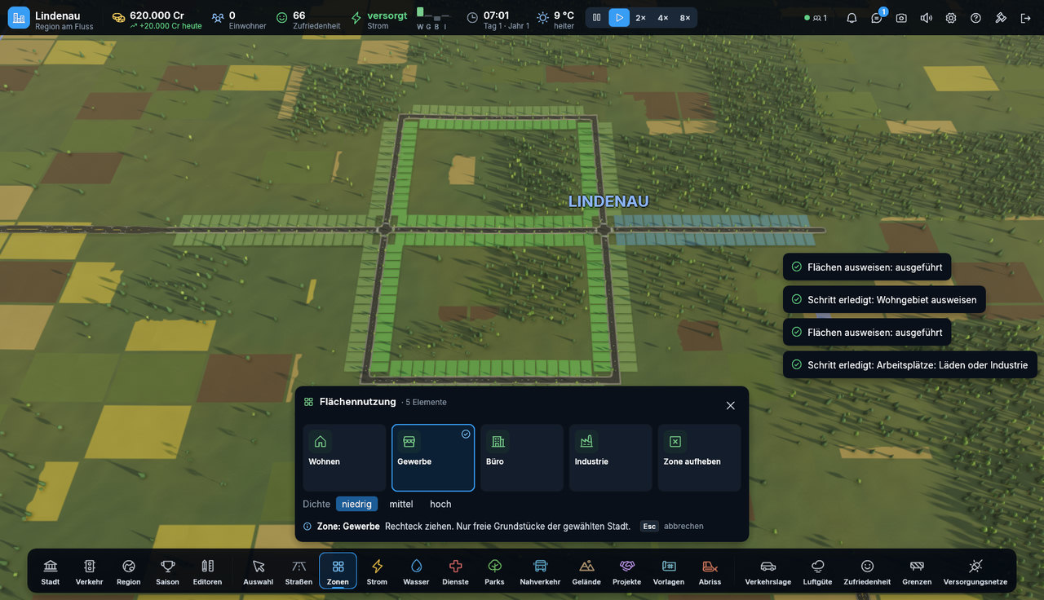Open the Region tab

128,571
